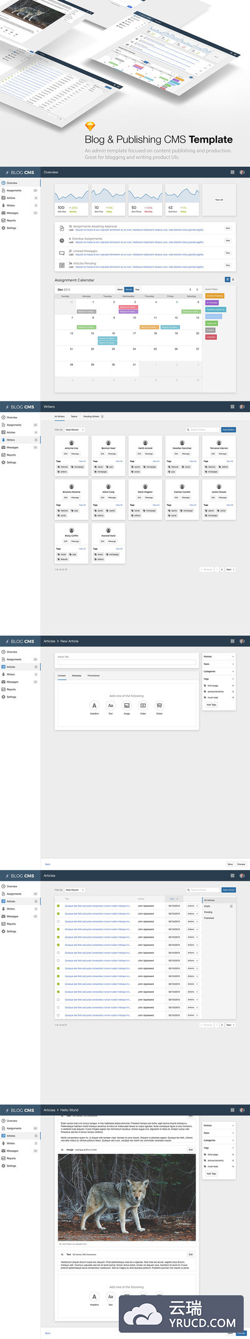
Task: Click Save at bottom of New Article
Action: click(x=230, y=864)
